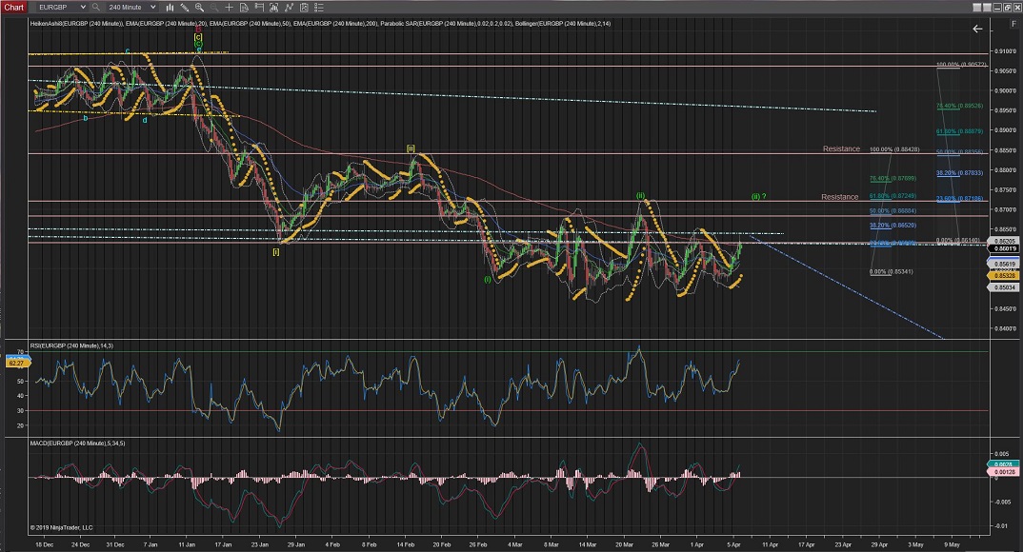Open the chart trader list icon
1023x552 pixels.
(x=319, y=8)
